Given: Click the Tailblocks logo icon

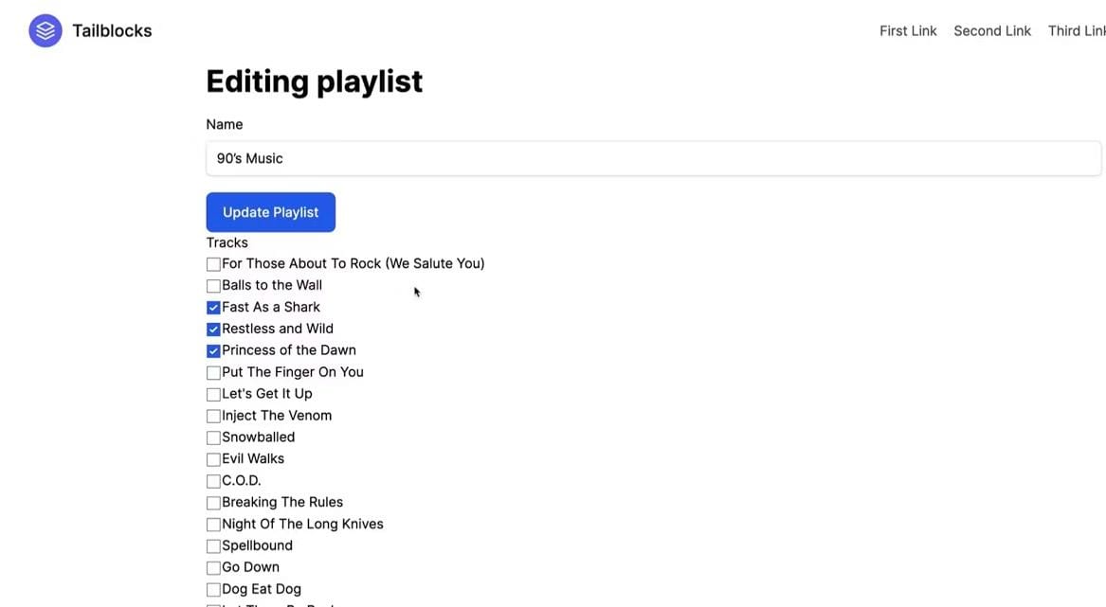Looking at the screenshot, I should pyautogui.click(x=45, y=31).
